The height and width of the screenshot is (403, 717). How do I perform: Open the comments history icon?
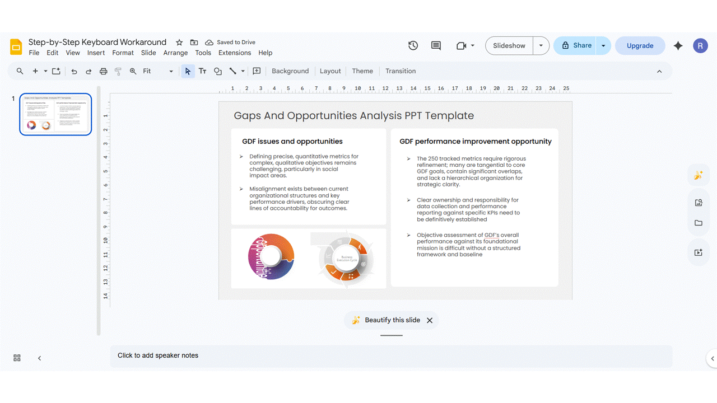(x=436, y=46)
